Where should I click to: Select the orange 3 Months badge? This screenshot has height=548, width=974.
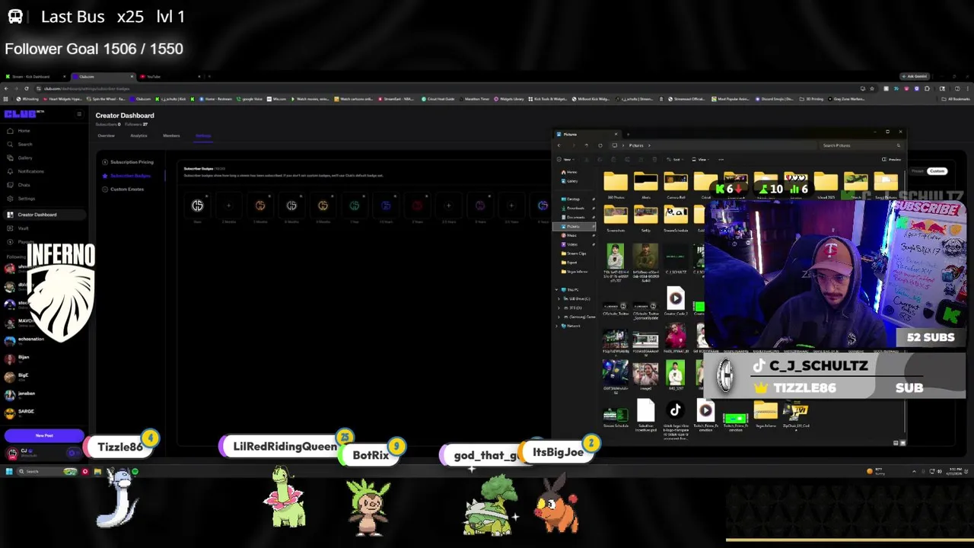click(x=260, y=205)
